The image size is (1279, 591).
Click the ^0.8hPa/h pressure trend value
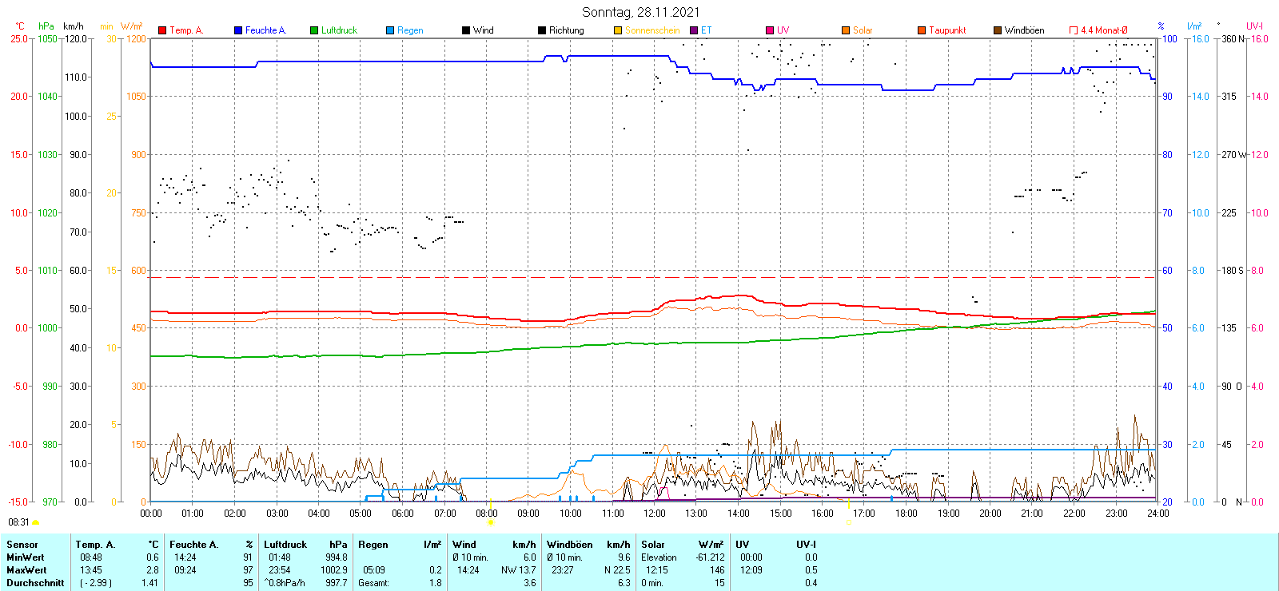coord(285,583)
